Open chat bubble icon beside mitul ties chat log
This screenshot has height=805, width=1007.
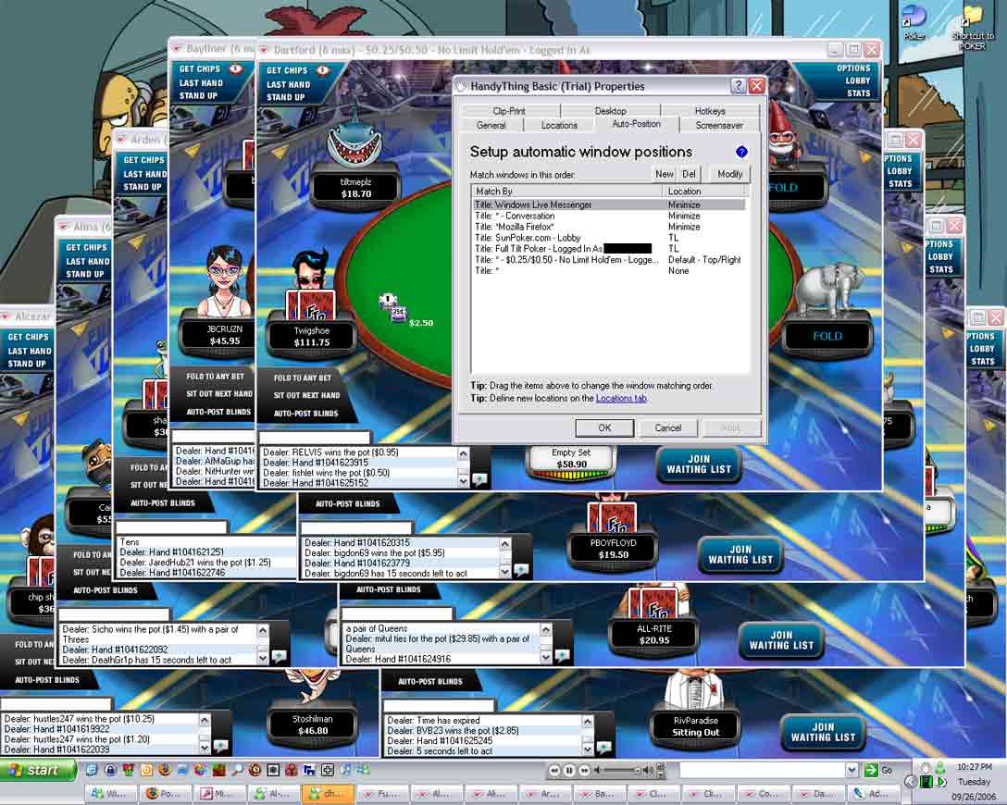point(563,655)
